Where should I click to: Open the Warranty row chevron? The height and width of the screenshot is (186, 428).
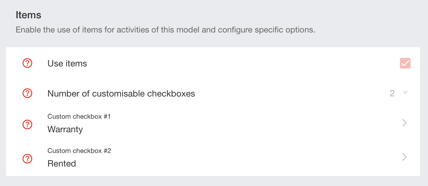405,123
